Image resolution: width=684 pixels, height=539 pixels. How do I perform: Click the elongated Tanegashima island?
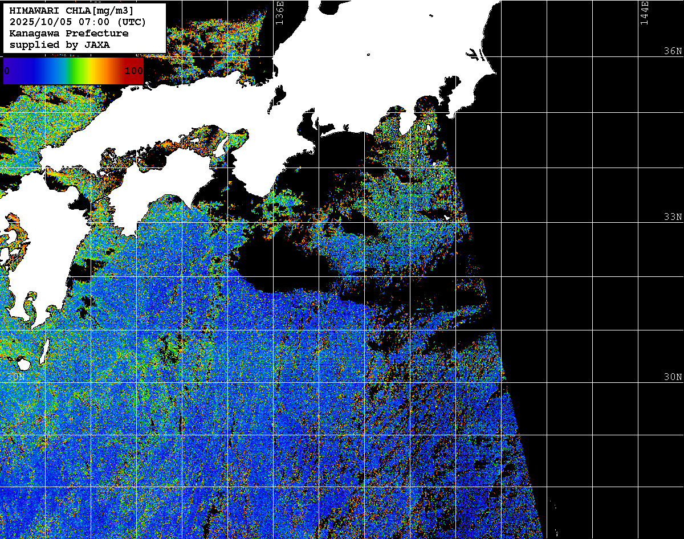[x=45, y=351]
